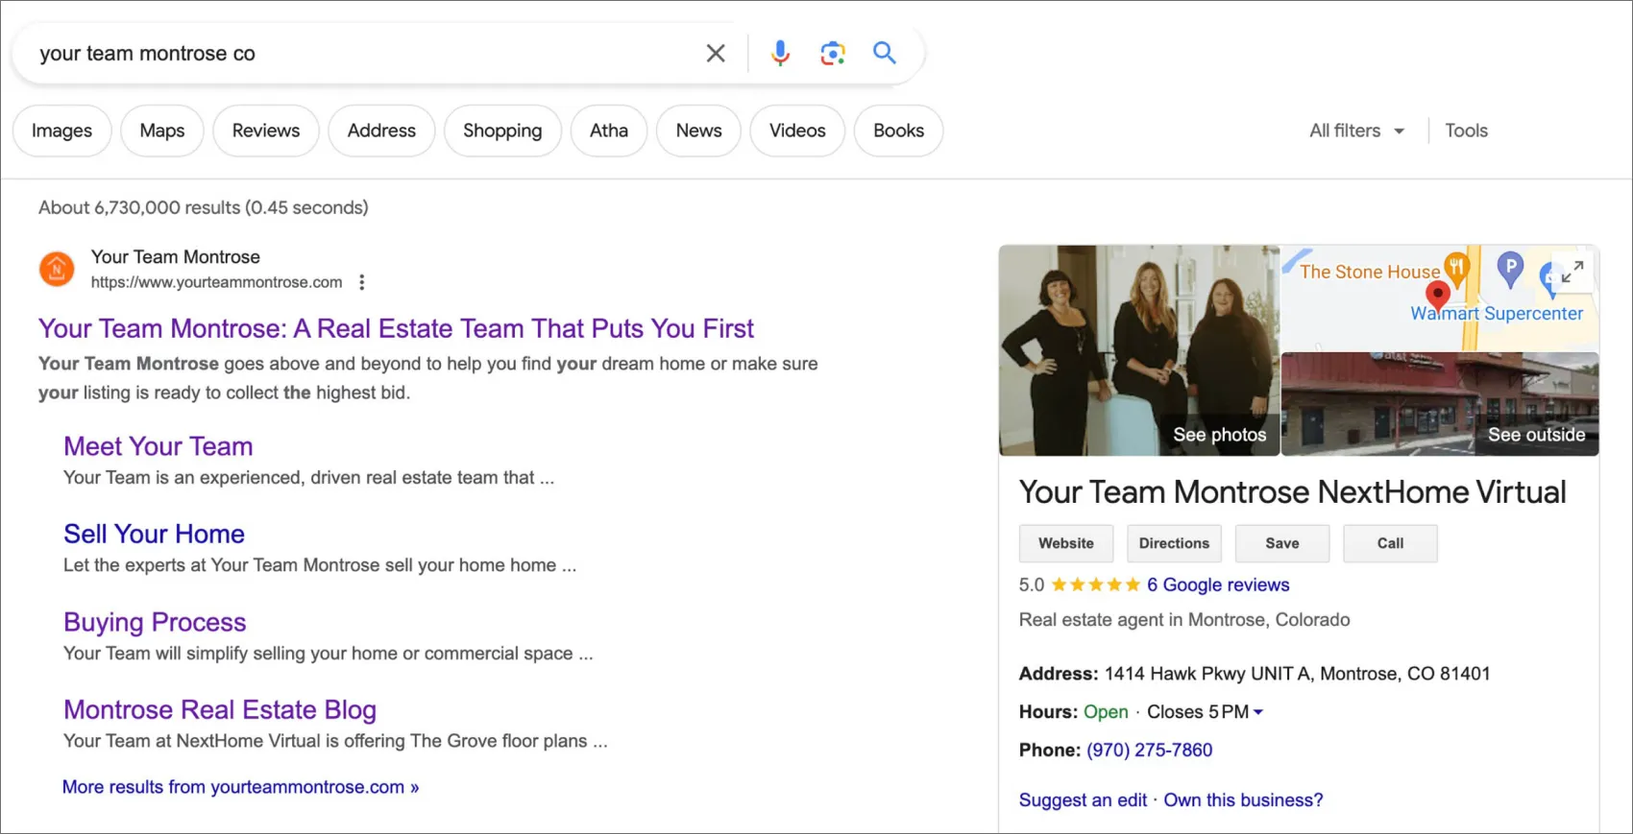1633x834 pixels.
Task: Open the three-dot menu beside yourteammontrose.com
Action: (x=362, y=282)
